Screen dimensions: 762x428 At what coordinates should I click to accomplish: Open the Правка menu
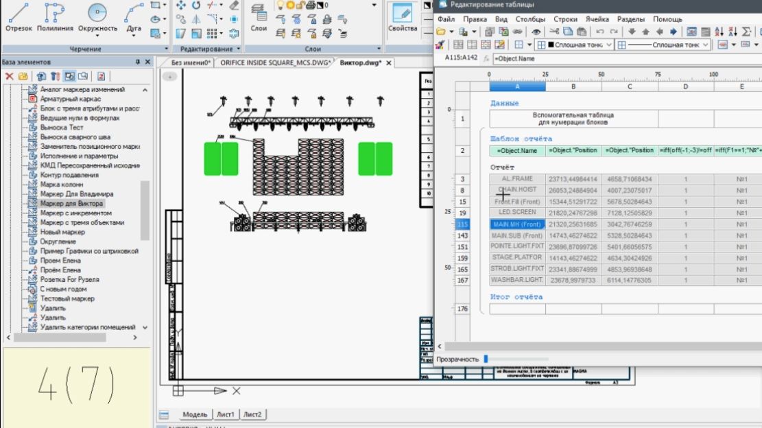475,19
